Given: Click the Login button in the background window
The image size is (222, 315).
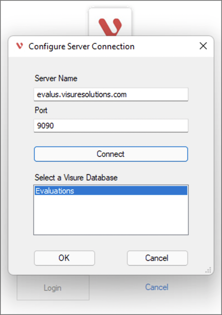Looking at the screenshot, I should point(53,288).
